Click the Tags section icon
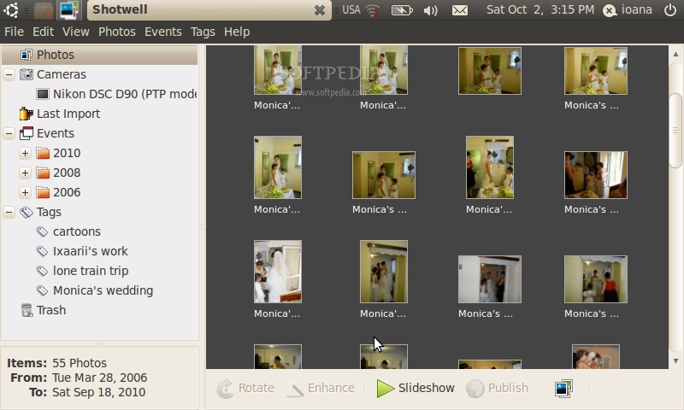684x410 pixels. [x=27, y=212]
